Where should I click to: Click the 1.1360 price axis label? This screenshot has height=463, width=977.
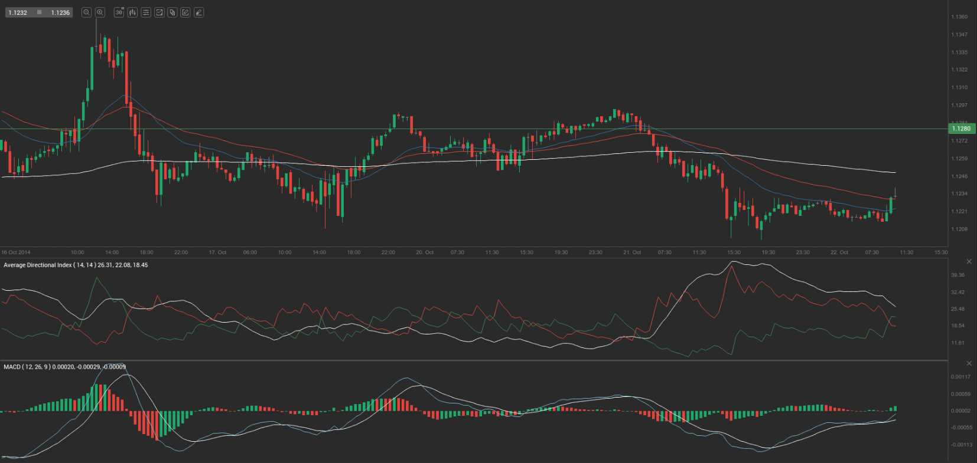(x=959, y=17)
